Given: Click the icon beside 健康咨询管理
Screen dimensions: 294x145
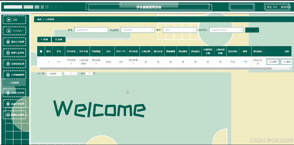Looking at the screenshot, I should (8, 104).
